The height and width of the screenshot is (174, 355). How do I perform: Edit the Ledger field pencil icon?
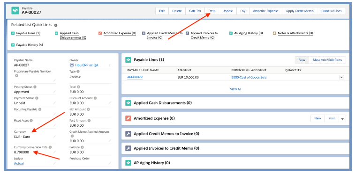(x=54, y=163)
